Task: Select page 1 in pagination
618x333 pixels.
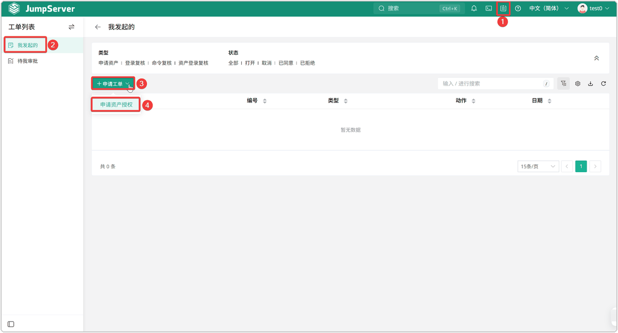Action: 581,166
